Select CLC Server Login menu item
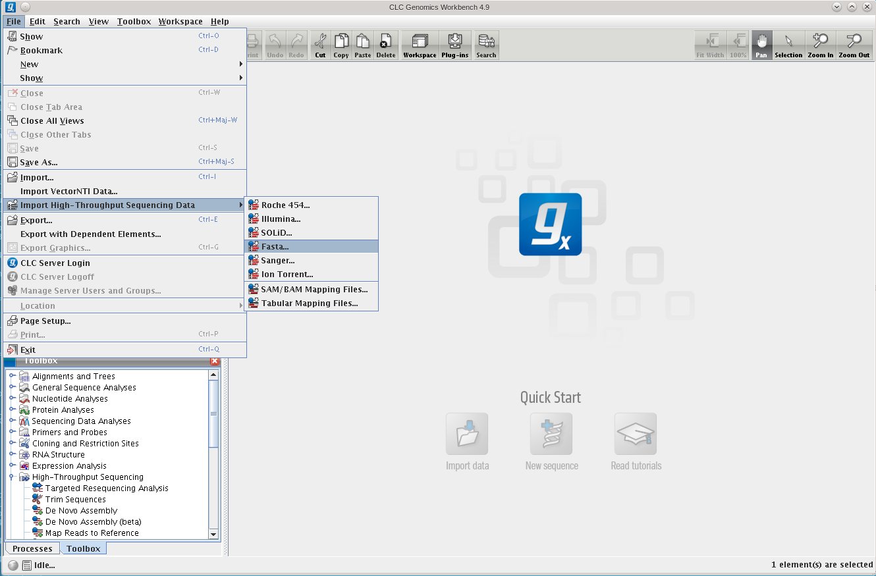 125,263
